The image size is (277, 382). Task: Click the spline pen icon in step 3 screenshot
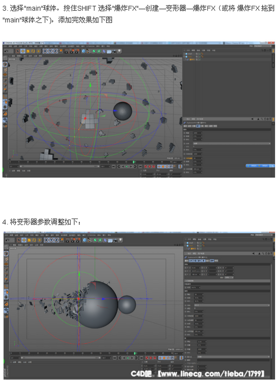[x=88, y=51]
